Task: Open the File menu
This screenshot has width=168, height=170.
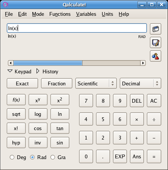Action: (x=9, y=14)
